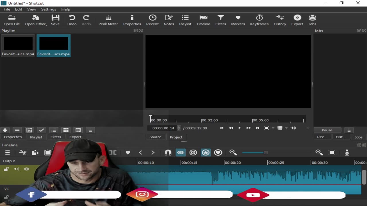Toggle the player grid overlay
The image size is (367, 206).
[280, 128]
